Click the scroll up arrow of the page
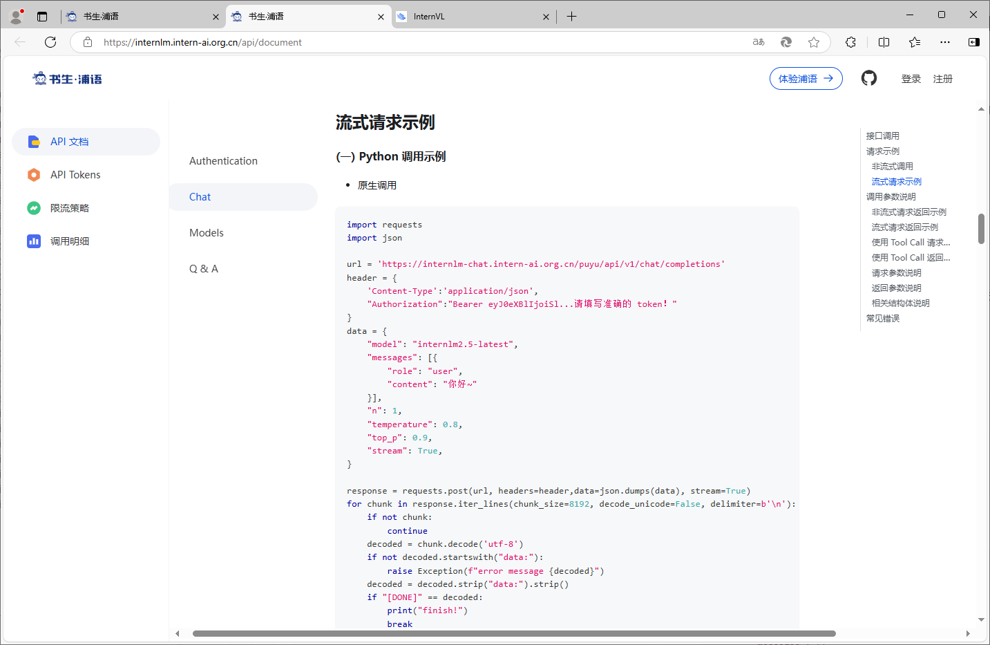Image resolution: width=990 pixels, height=645 pixels. coord(981,109)
